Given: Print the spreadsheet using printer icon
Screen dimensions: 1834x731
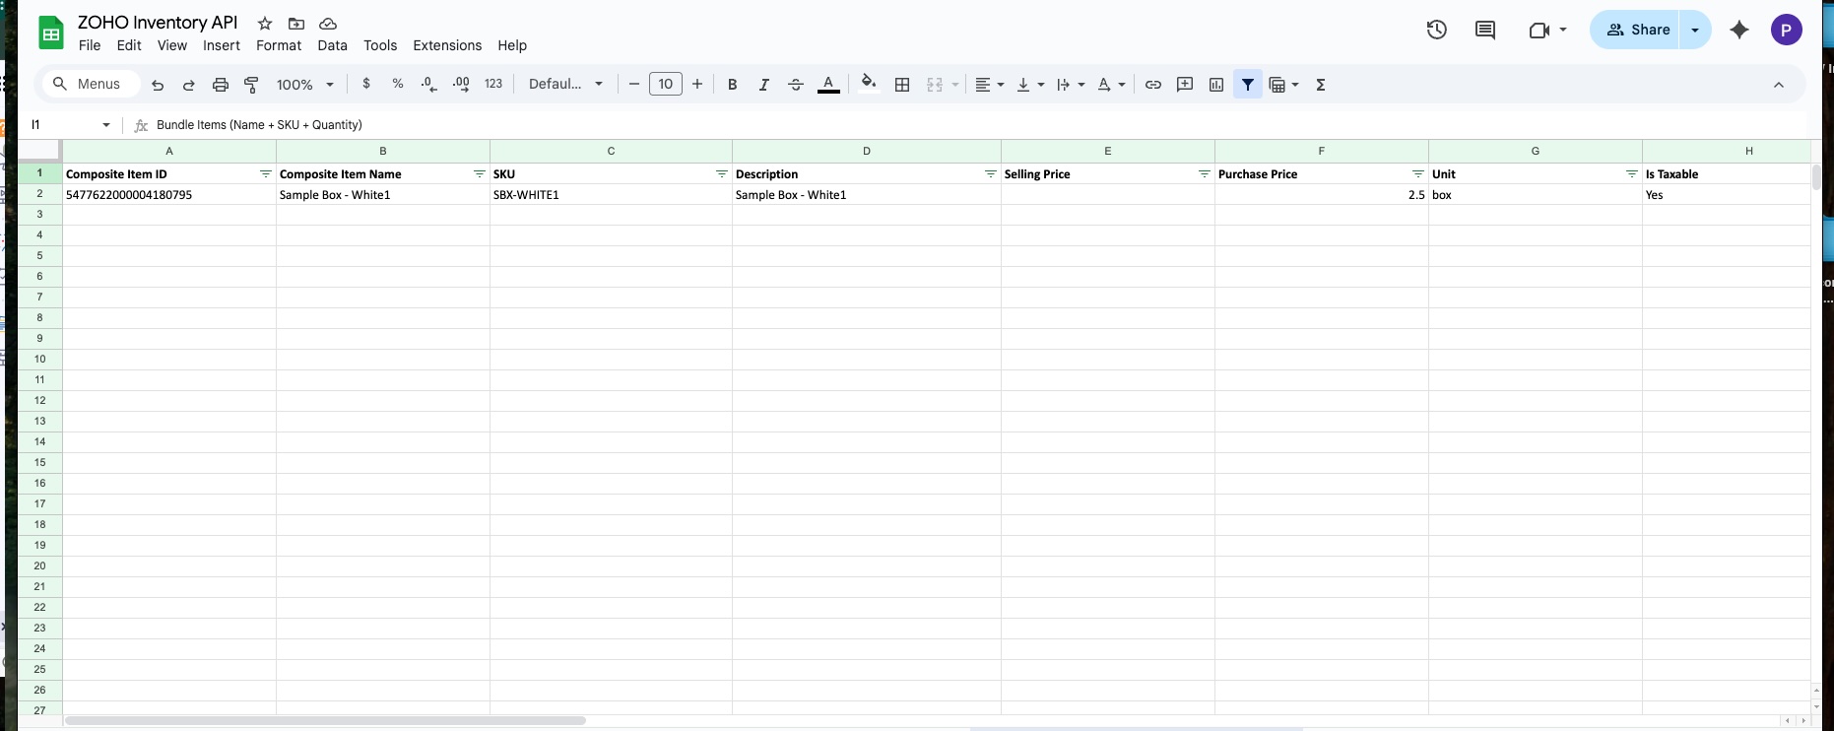Looking at the screenshot, I should [x=221, y=85].
